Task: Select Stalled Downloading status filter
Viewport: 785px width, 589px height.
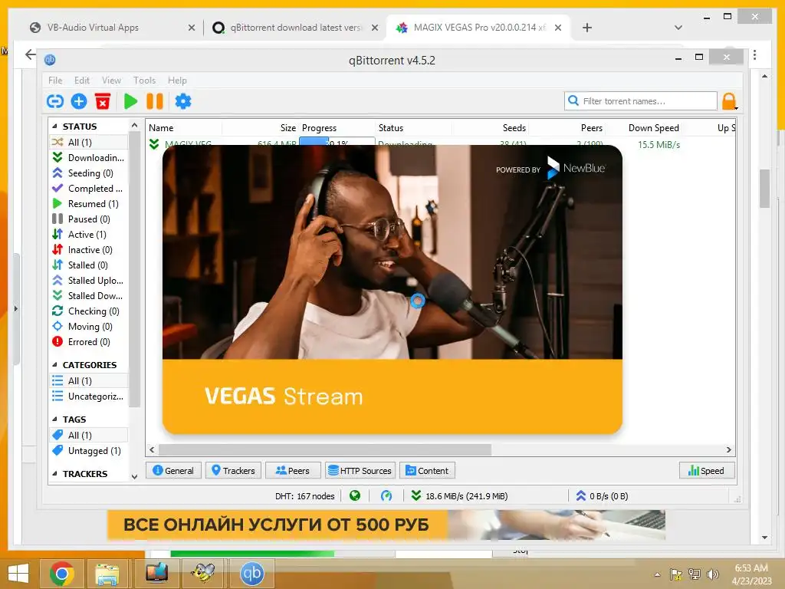Action: click(x=89, y=295)
